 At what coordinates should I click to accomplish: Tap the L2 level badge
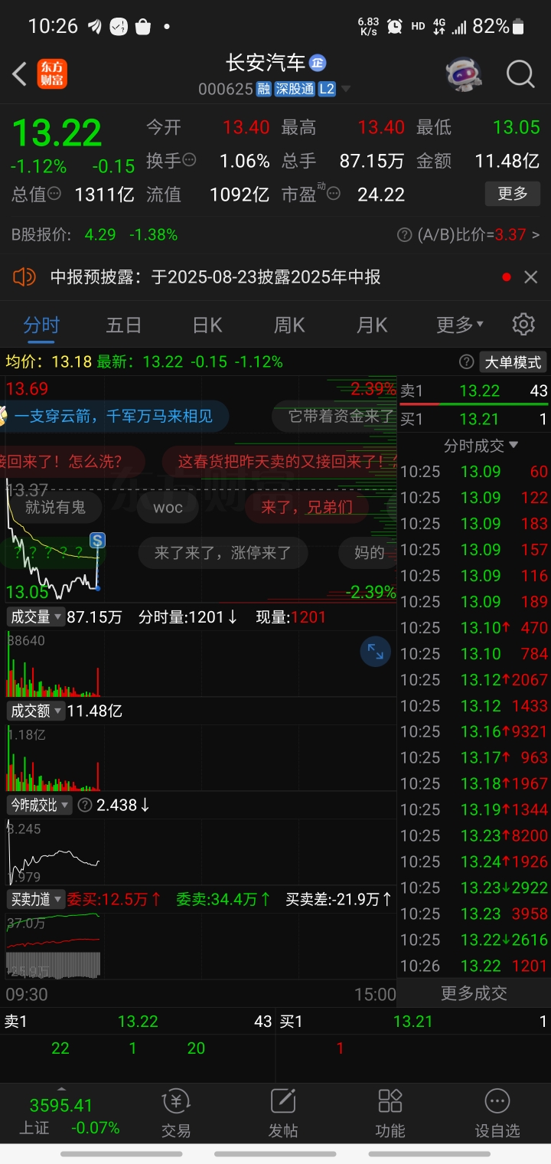click(327, 89)
